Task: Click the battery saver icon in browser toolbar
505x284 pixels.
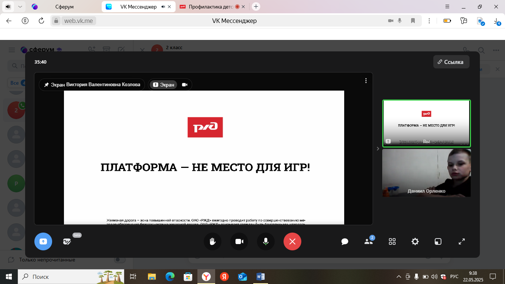Action: point(447,21)
